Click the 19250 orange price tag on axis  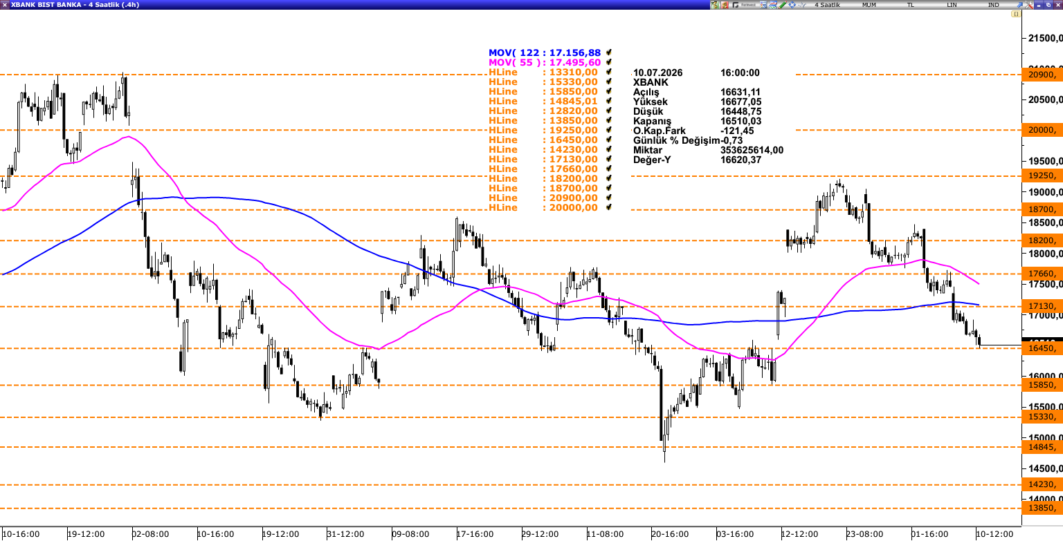pyautogui.click(x=1042, y=176)
